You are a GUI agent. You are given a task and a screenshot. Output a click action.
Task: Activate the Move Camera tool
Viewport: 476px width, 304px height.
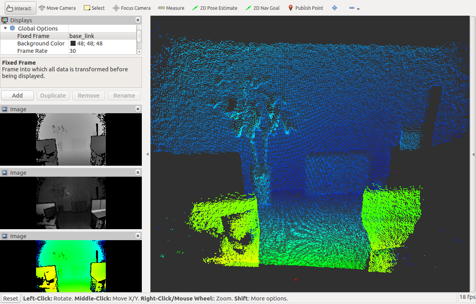pyautogui.click(x=57, y=8)
